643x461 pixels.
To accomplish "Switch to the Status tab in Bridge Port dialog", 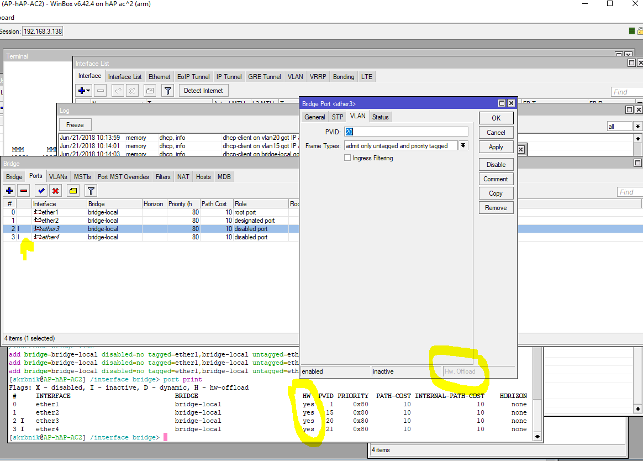I will (380, 117).
